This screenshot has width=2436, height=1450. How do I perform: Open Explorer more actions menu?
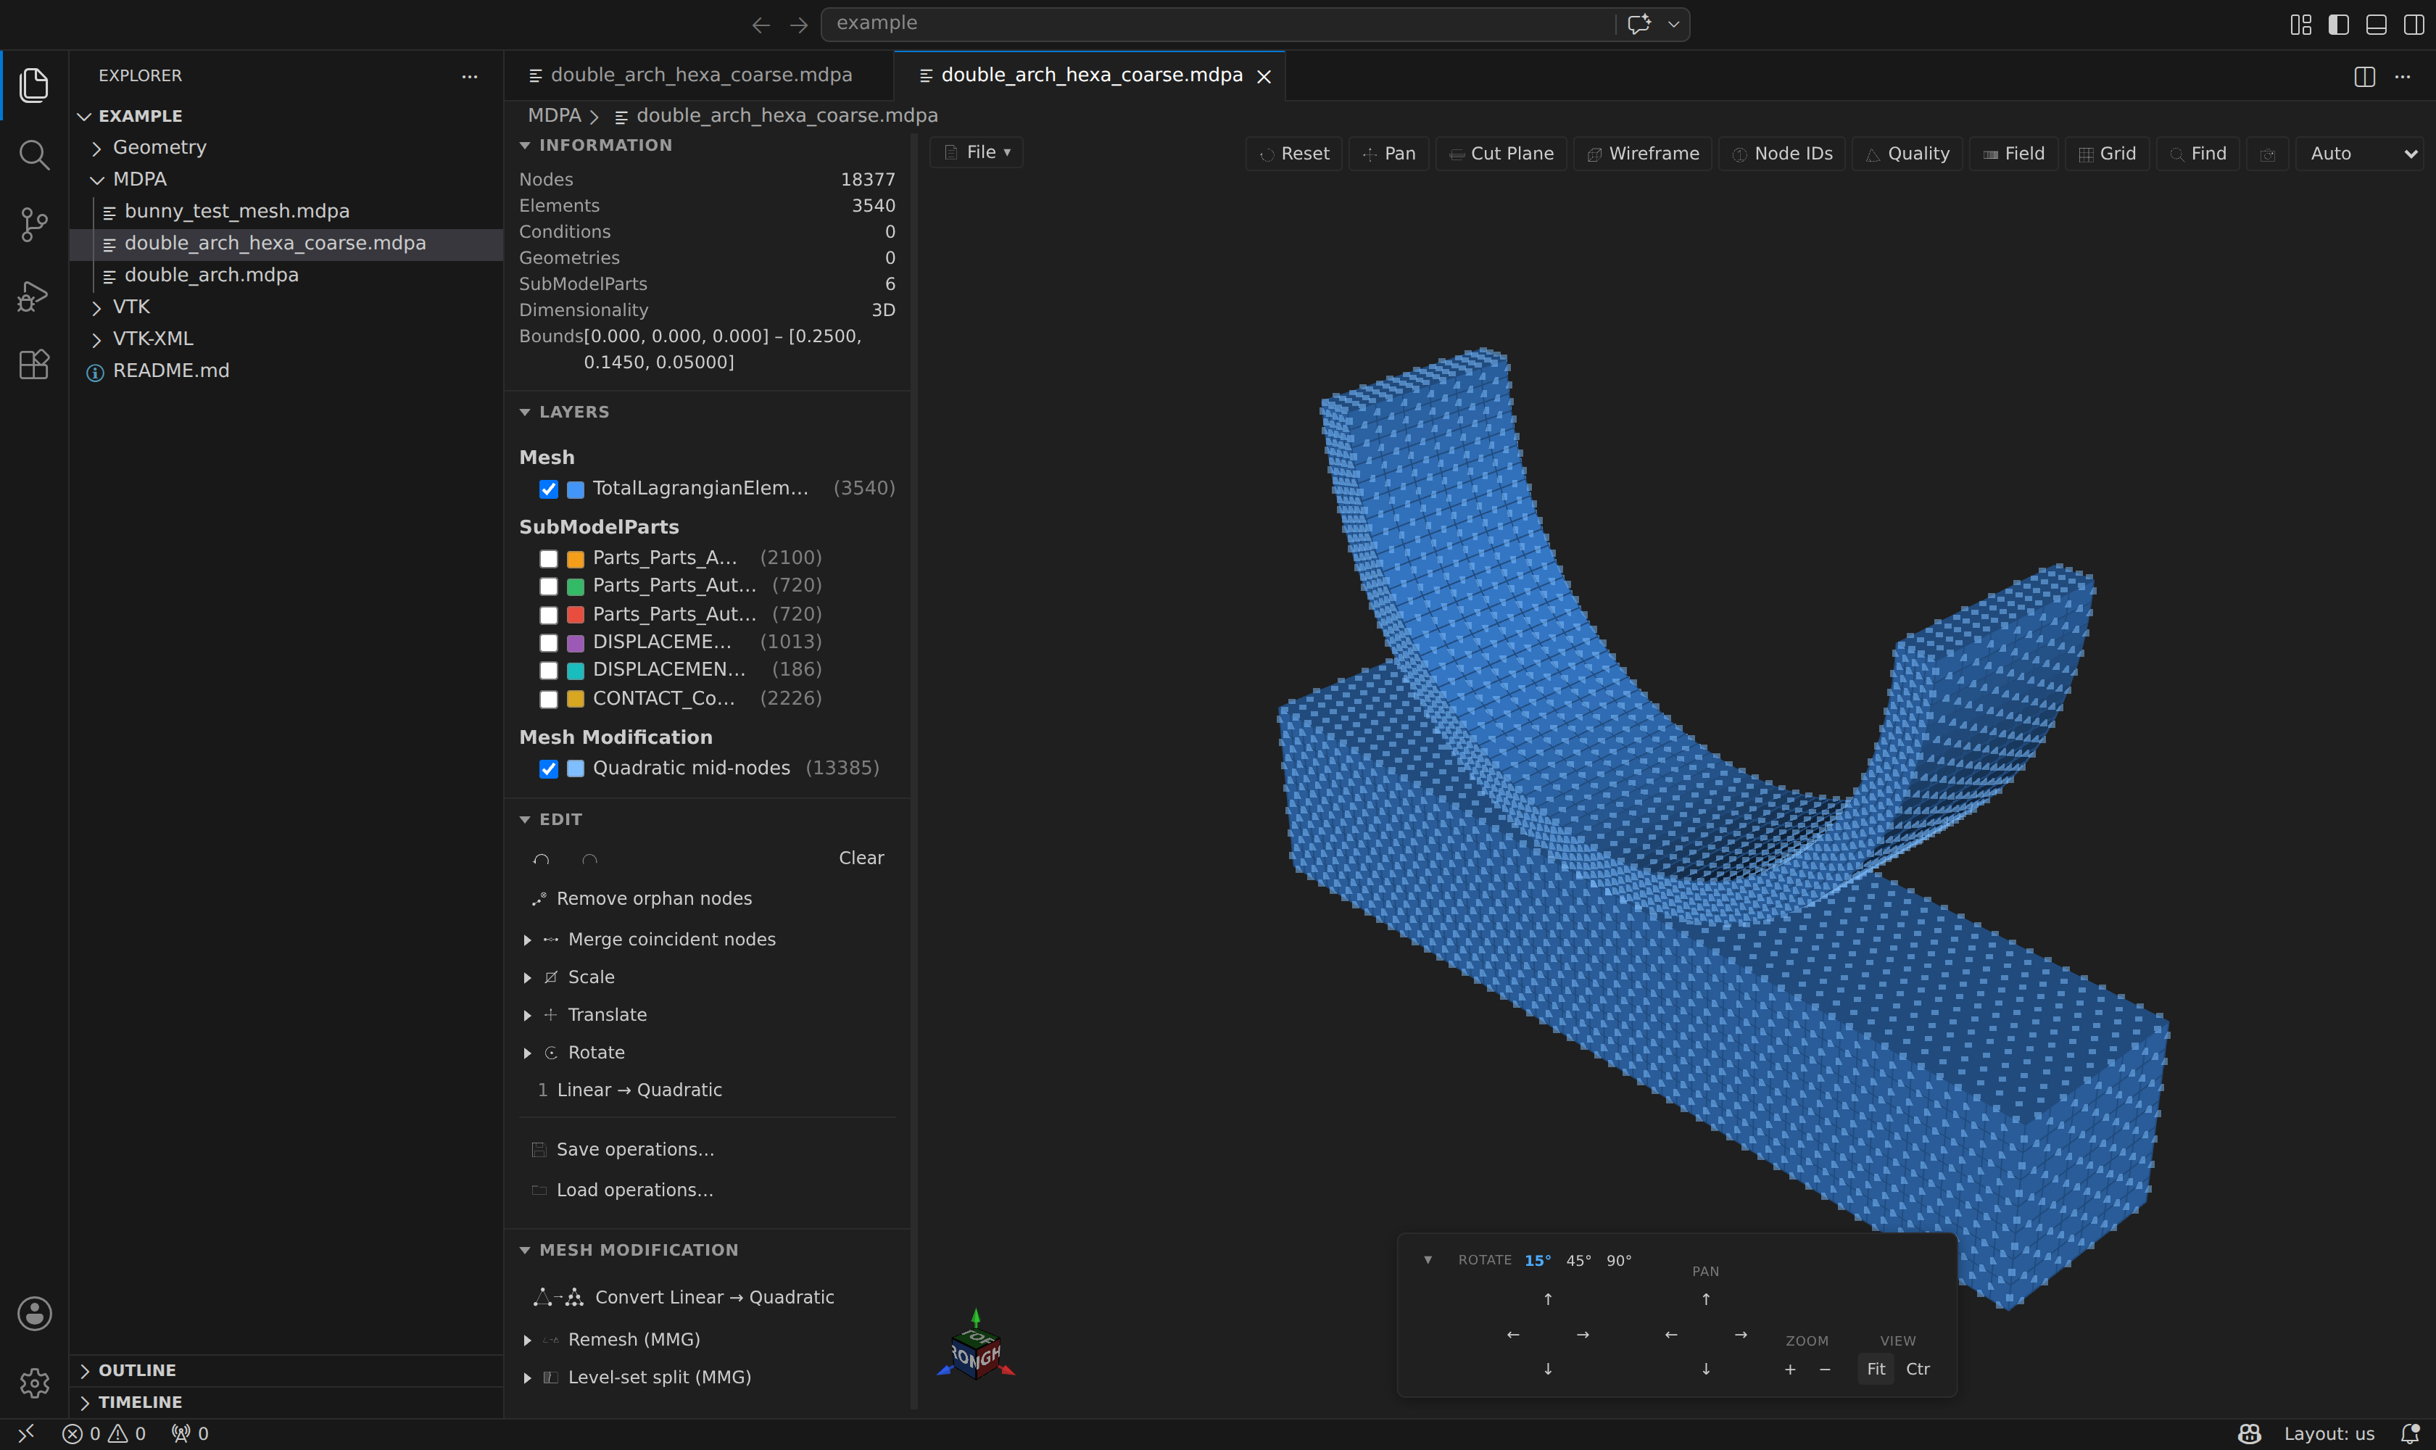(x=470, y=76)
